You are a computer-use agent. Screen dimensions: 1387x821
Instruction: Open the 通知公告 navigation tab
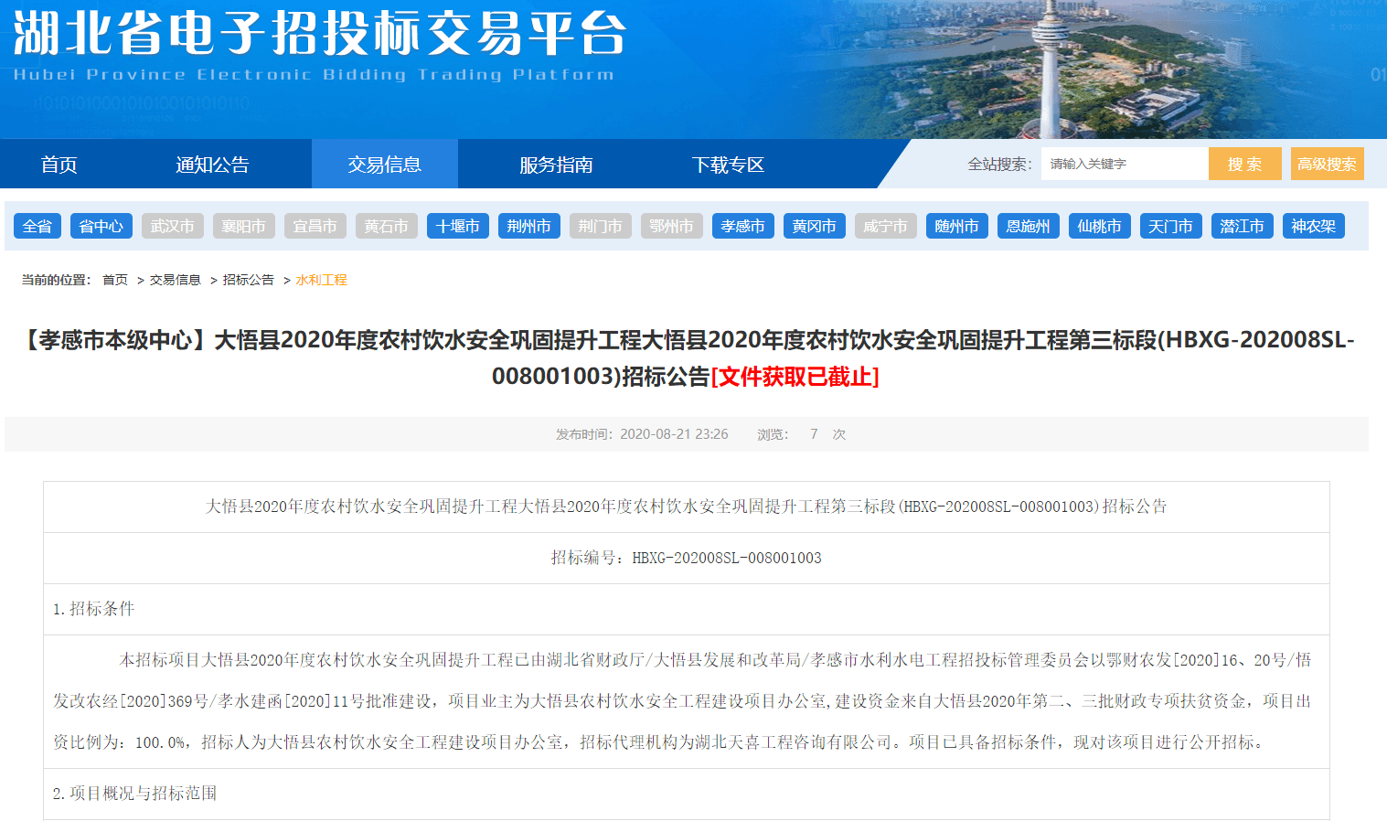coord(212,165)
